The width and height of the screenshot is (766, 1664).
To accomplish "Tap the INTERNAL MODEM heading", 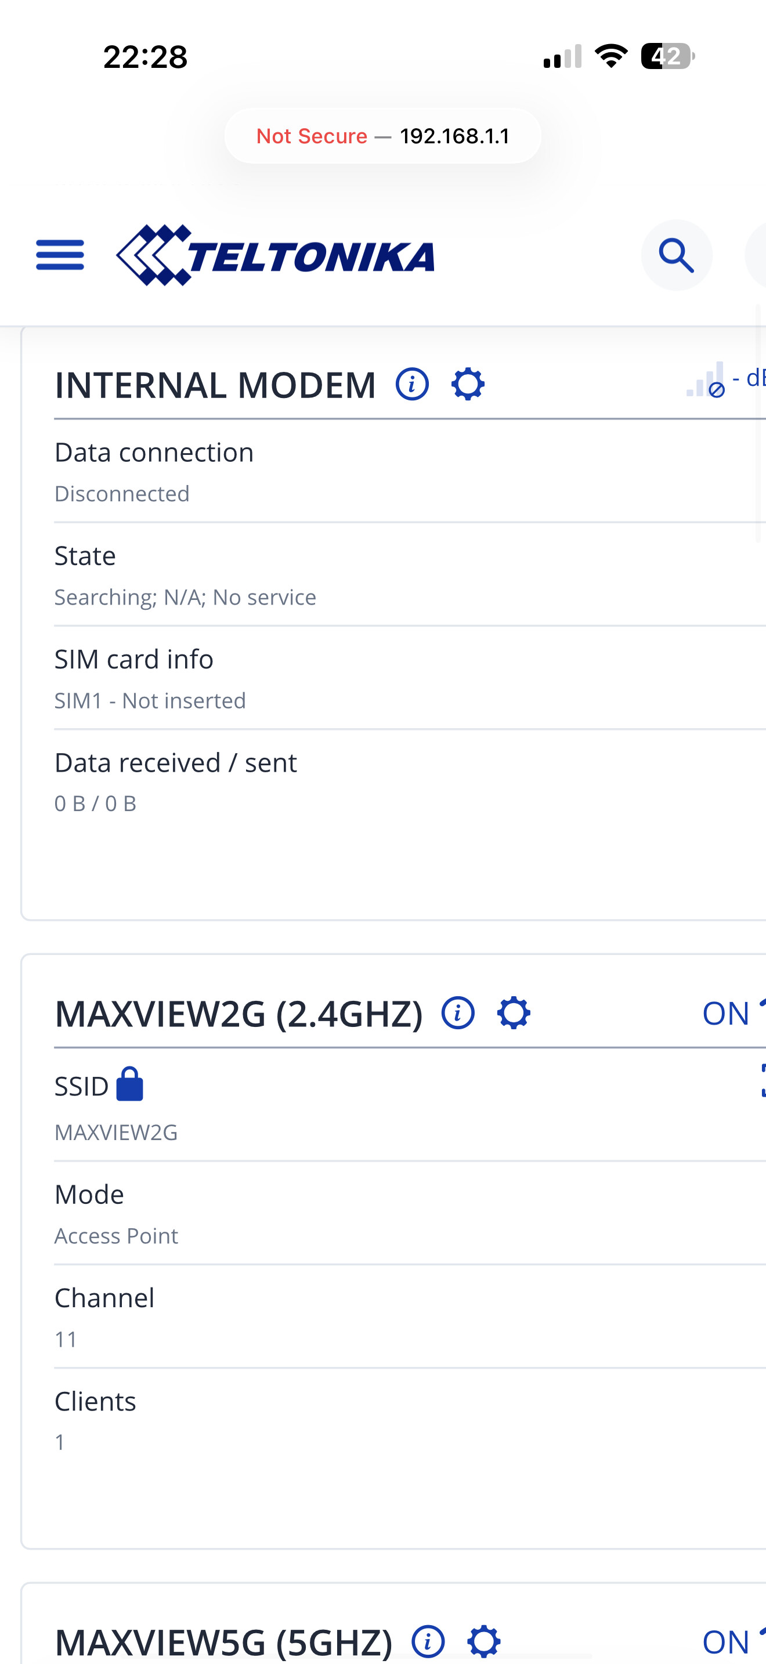I will tap(215, 385).
